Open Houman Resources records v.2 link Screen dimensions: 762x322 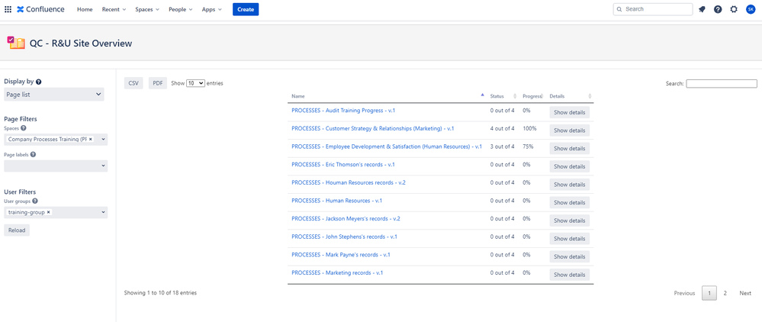click(x=349, y=182)
